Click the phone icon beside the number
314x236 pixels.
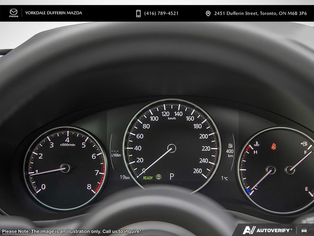138,13
